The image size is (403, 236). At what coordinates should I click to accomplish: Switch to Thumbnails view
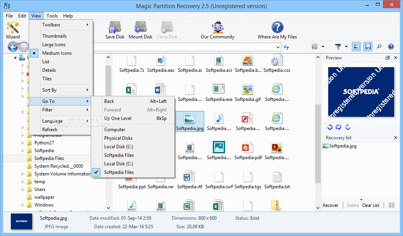pyautogui.click(x=61, y=36)
